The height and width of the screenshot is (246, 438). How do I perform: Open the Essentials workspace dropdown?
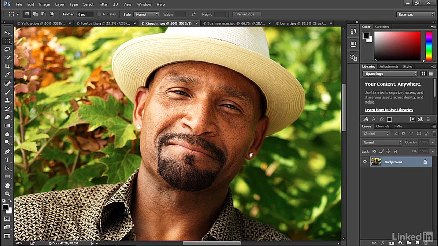(415, 14)
